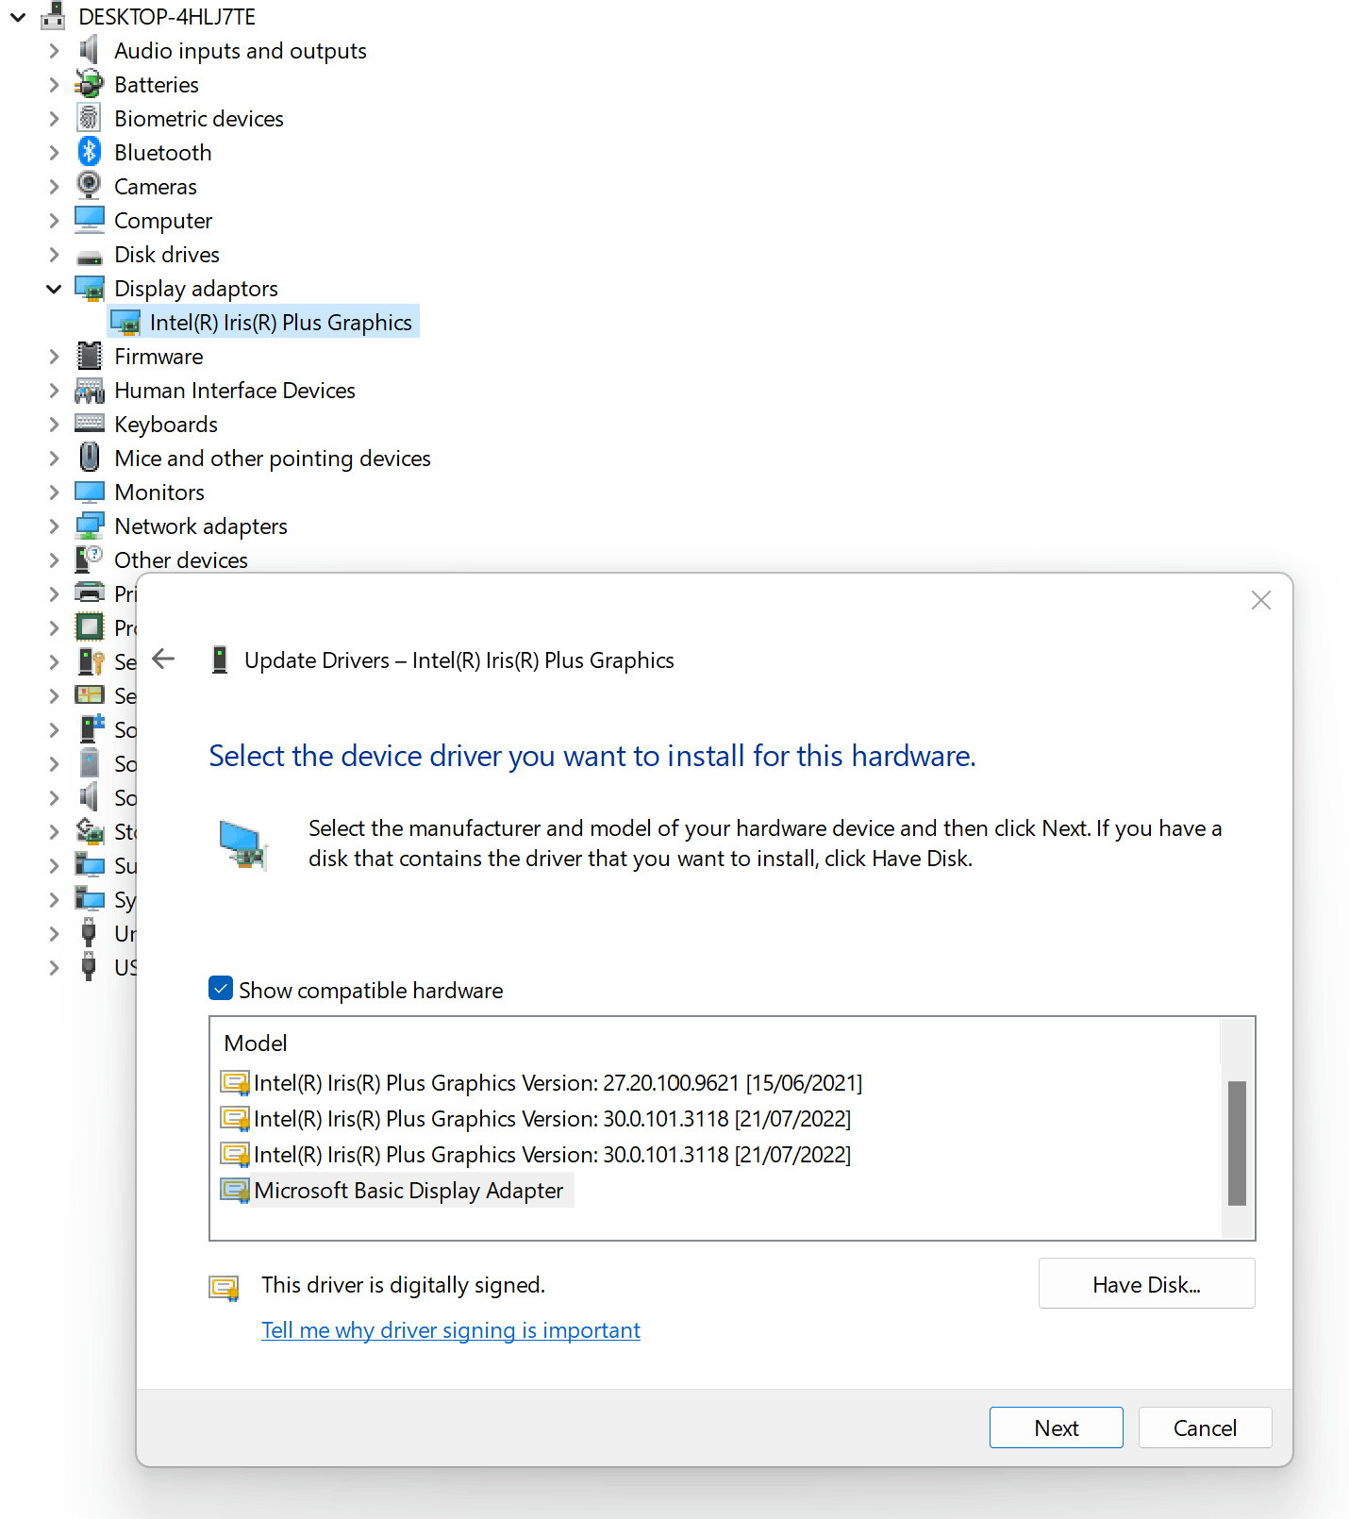This screenshot has height=1519, width=1349.
Task: Click the Display adaptors icon
Action: pyautogui.click(x=90, y=289)
